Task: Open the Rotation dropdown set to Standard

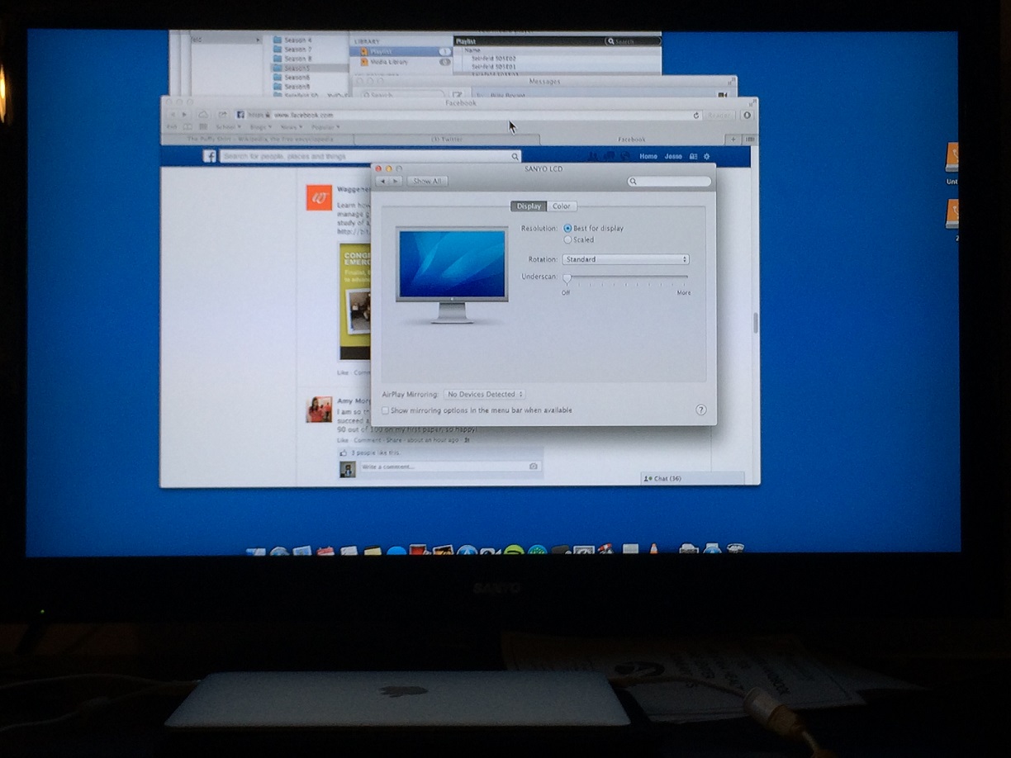Action: pyautogui.click(x=625, y=259)
